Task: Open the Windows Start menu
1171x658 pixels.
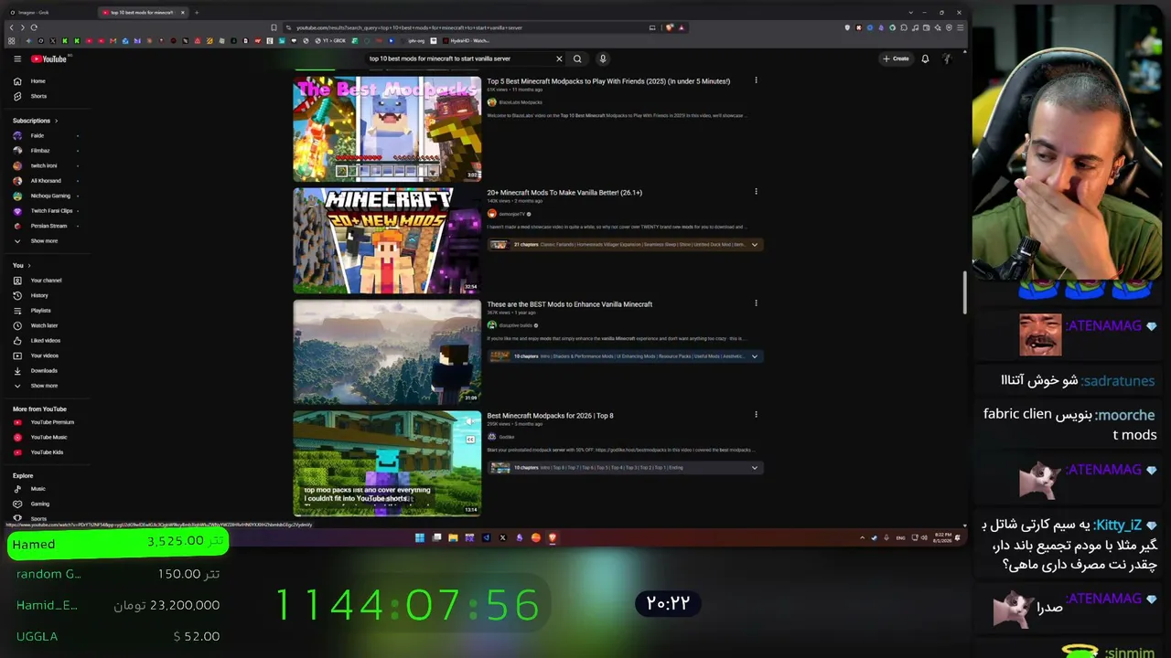Action: tap(420, 537)
